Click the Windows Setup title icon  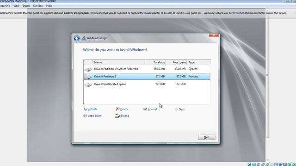tap(84, 38)
